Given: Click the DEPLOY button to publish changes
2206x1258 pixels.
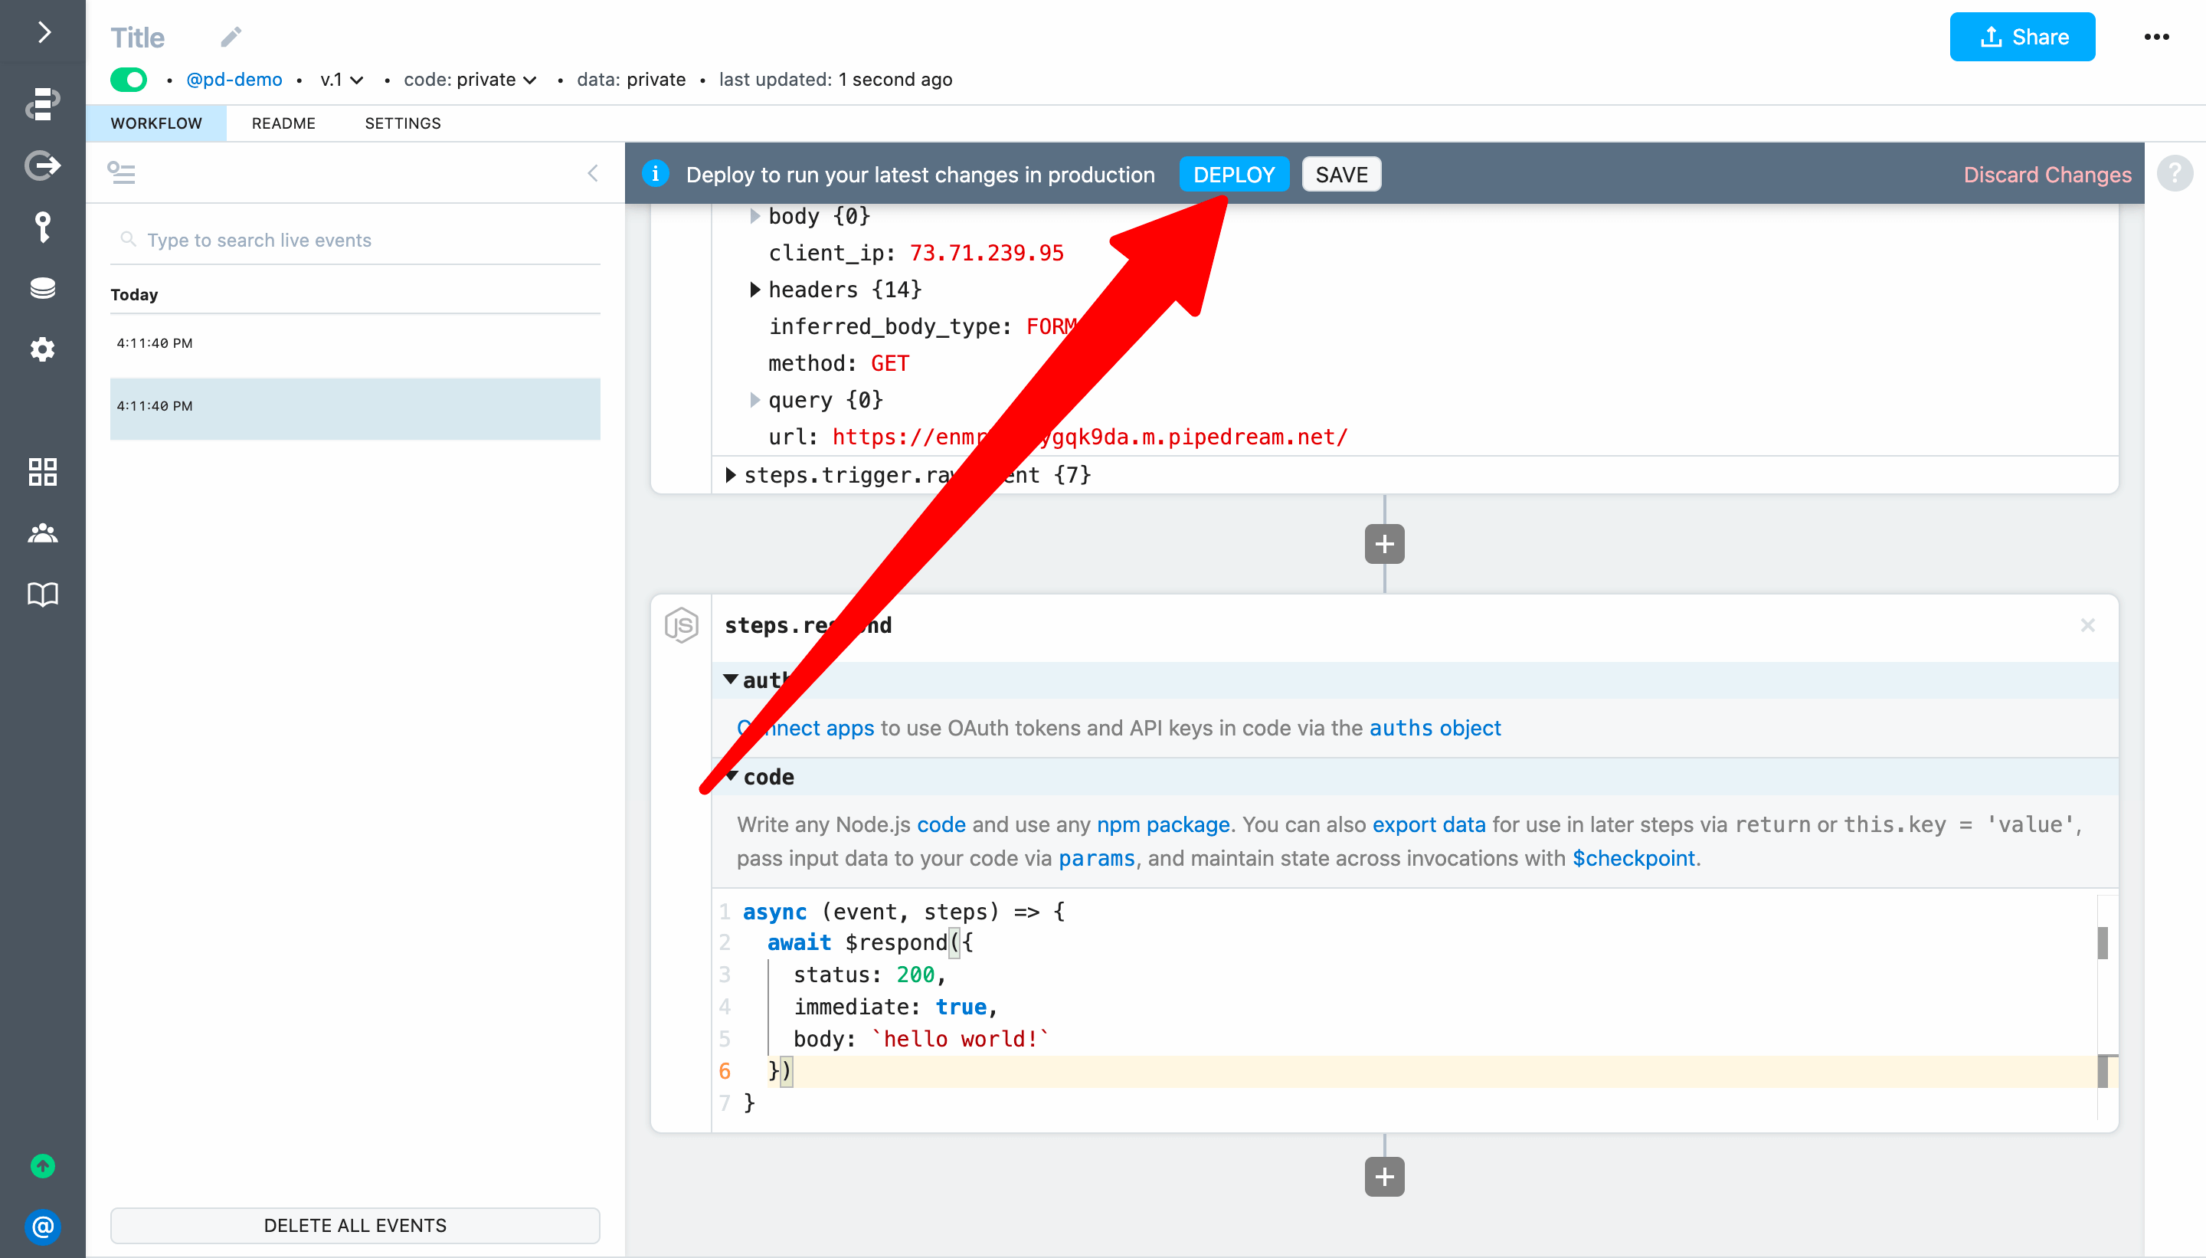Looking at the screenshot, I should (1235, 173).
